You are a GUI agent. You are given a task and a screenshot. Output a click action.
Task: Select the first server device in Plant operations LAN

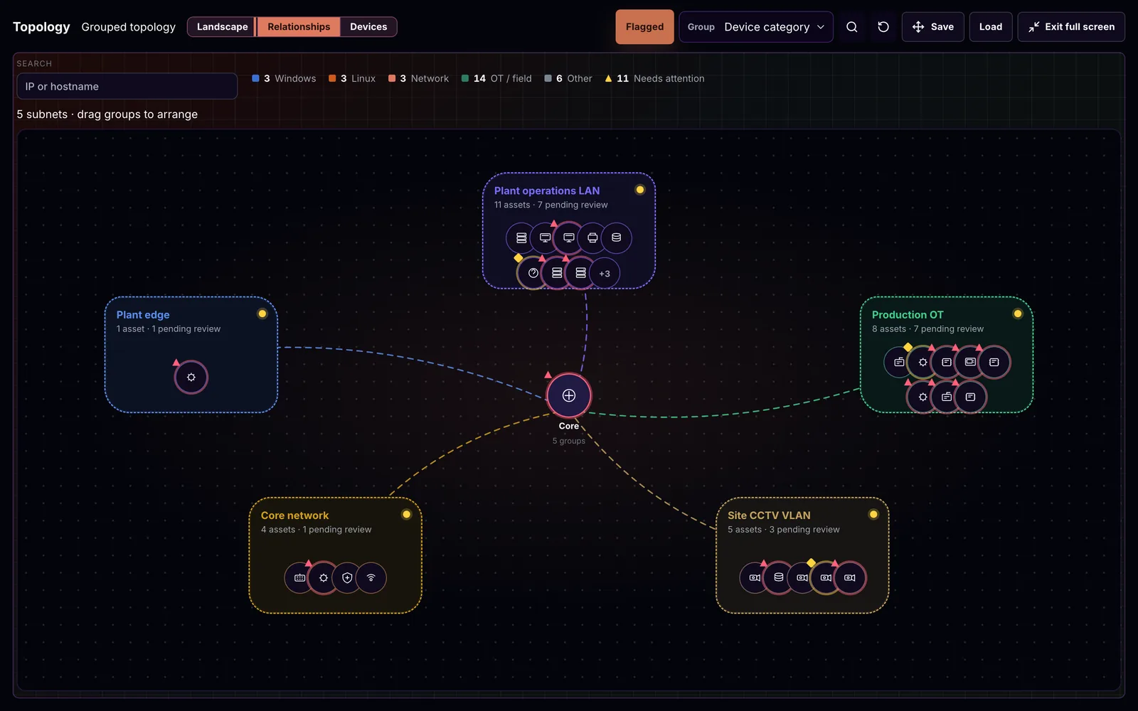[x=521, y=237]
